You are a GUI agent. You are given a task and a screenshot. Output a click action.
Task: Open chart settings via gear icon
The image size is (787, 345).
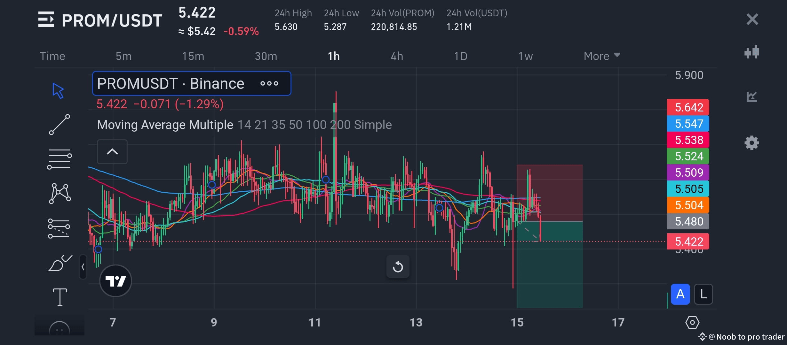(x=752, y=143)
